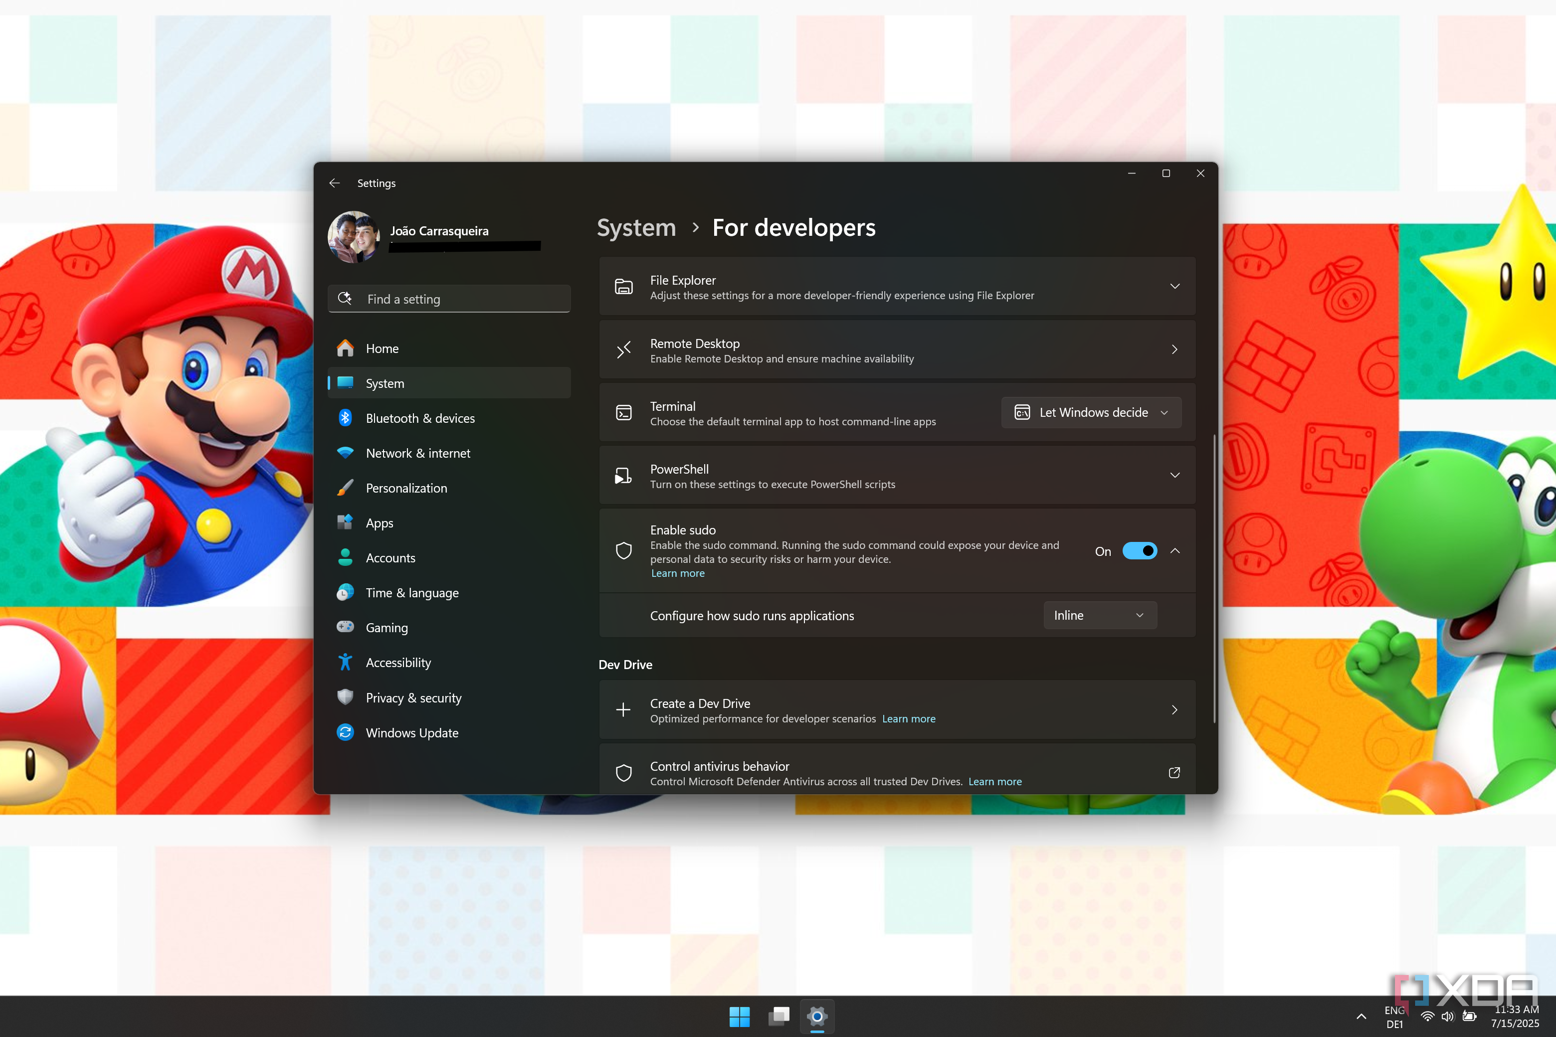Click Learn more under Enable sudo
Screen dimensions: 1556x1037
click(677, 573)
